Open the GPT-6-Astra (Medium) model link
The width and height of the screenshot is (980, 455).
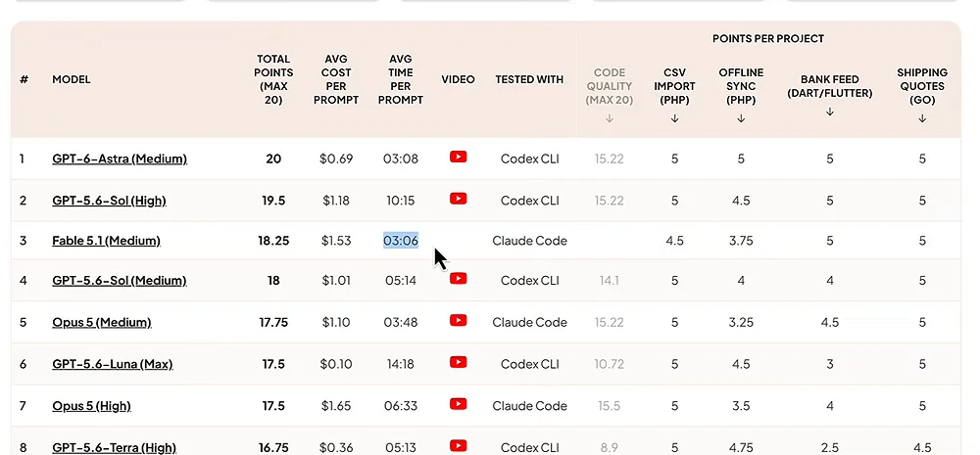coord(120,159)
